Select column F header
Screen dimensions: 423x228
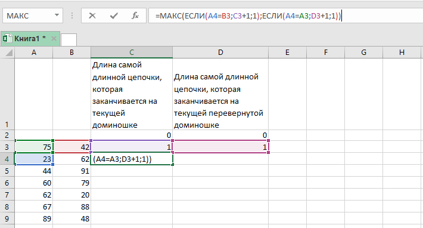[326, 53]
